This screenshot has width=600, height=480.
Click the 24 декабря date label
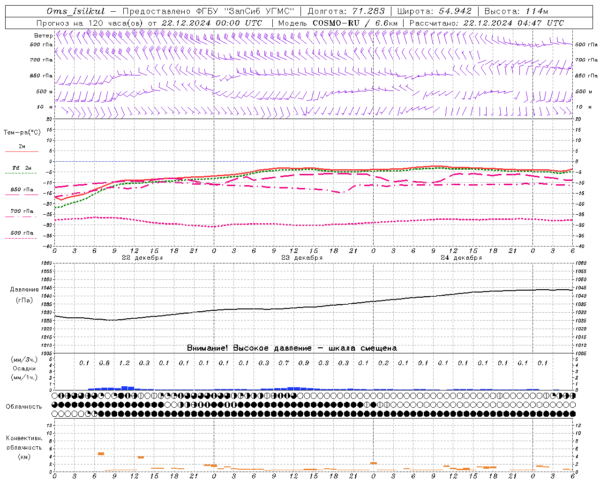[461, 258]
